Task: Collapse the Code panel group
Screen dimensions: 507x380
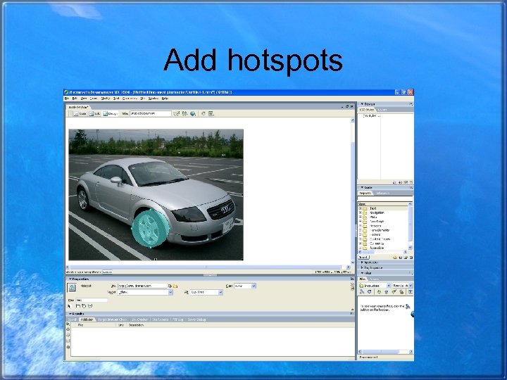Action: [362, 187]
